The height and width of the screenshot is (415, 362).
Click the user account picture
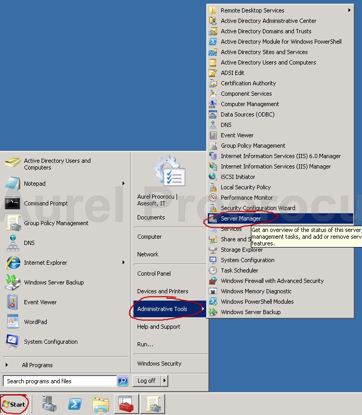pos(170,171)
